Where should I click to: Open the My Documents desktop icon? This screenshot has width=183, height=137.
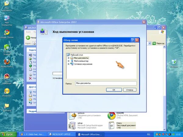pos(7,3)
